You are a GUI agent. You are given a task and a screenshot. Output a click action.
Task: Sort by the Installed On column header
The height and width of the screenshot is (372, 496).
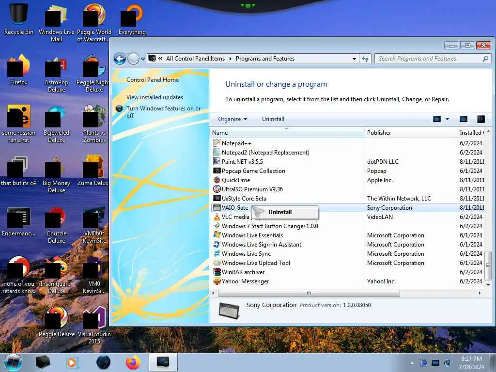click(471, 133)
